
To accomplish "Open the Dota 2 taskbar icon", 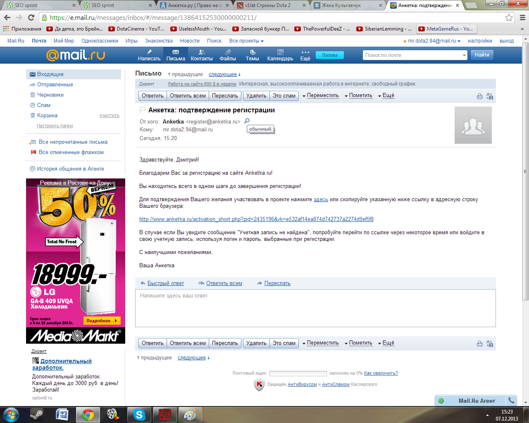I will (x=165, y=414).
